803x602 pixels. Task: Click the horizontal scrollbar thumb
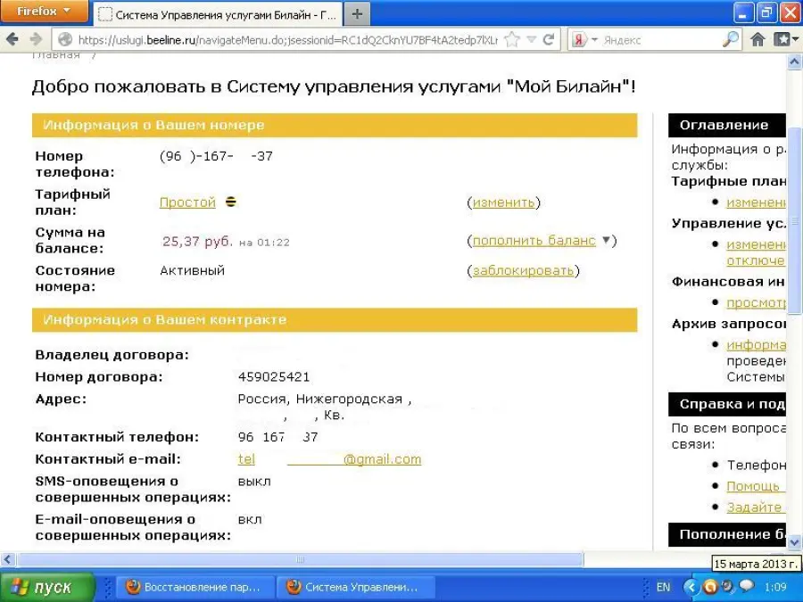(x=300, y=559)
